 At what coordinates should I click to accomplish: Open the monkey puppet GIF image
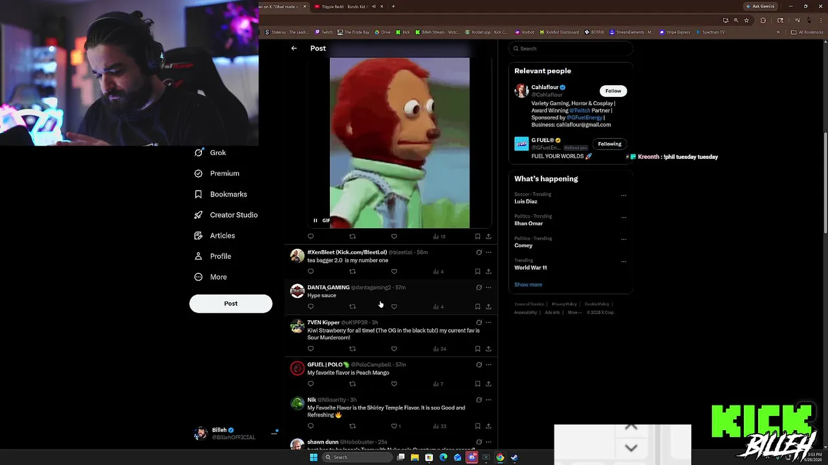point(400,143)
